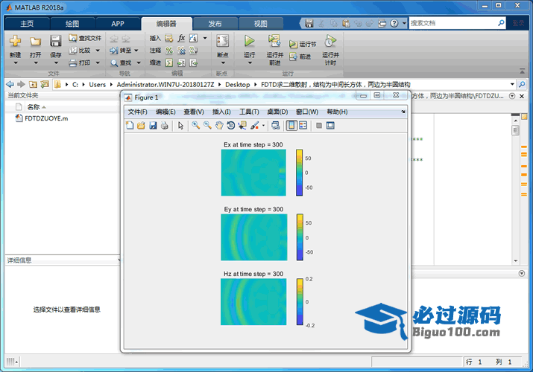
Task: Click Run and Advance (运行并前进)
Action: click(x=274, y=50)
